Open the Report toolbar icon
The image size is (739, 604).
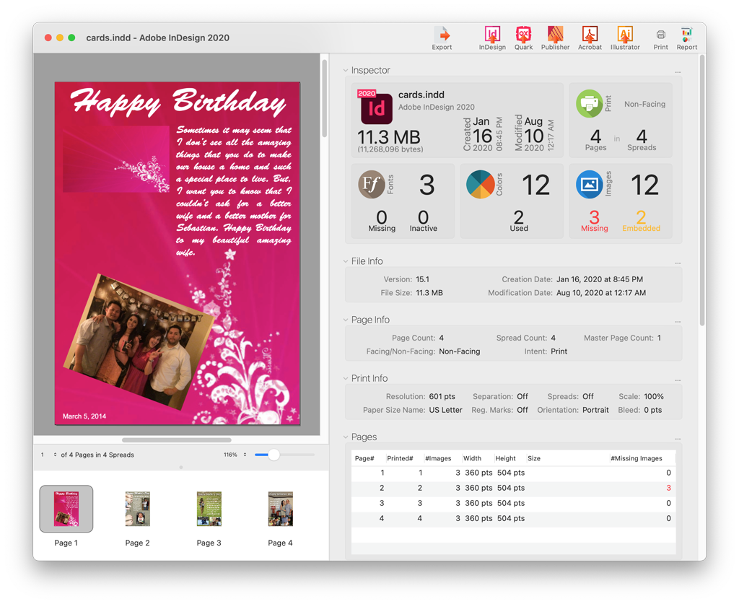click(687, 38)
